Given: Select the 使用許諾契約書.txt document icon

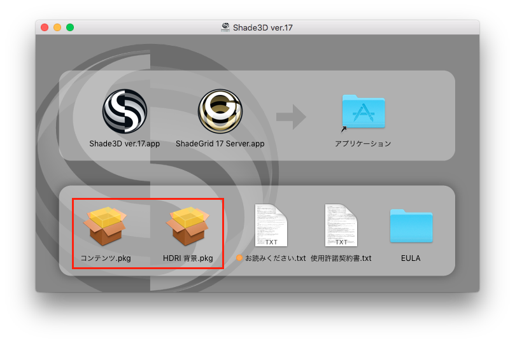Looking at the screenshot, I should coord(341,225).
